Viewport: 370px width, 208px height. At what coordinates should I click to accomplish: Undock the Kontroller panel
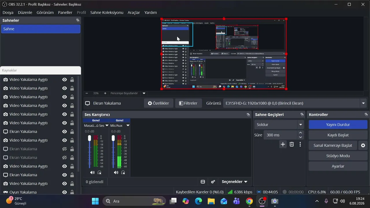(366, 115)
